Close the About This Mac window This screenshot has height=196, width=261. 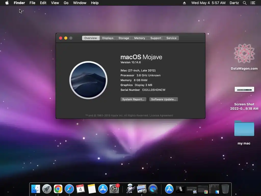click(61, 38)
